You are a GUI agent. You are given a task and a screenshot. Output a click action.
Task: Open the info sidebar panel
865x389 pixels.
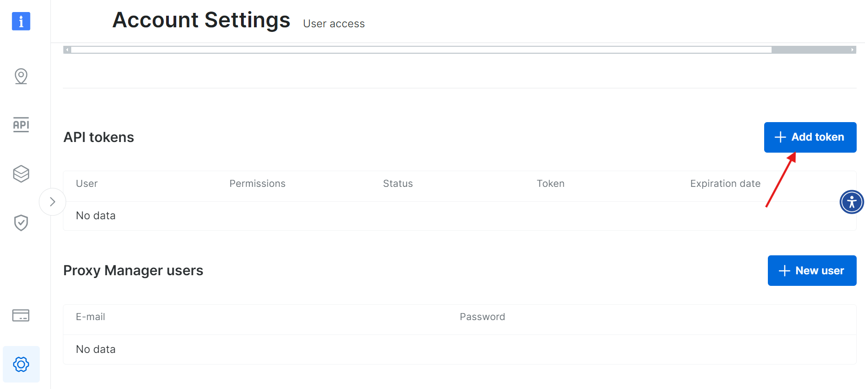(21, 21)
